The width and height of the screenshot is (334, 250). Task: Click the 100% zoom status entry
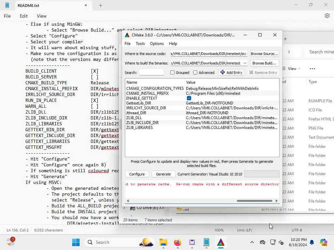coord(219,230)
